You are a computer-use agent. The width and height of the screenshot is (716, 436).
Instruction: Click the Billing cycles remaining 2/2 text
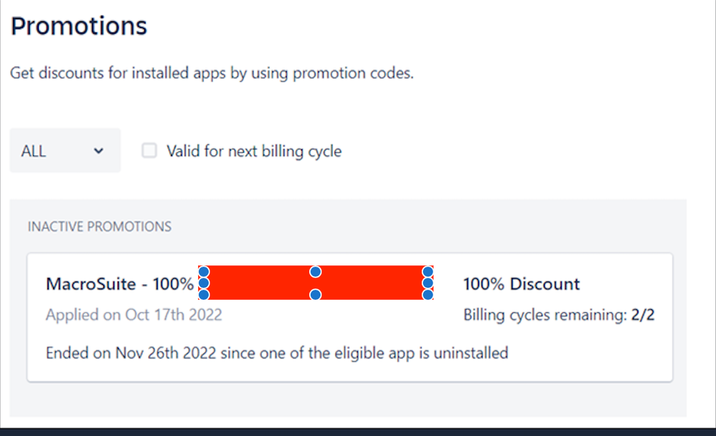[558, 315]
